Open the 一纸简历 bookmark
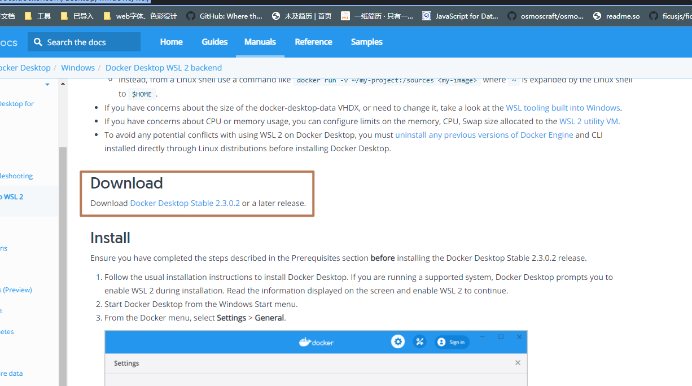 point(376,16)
